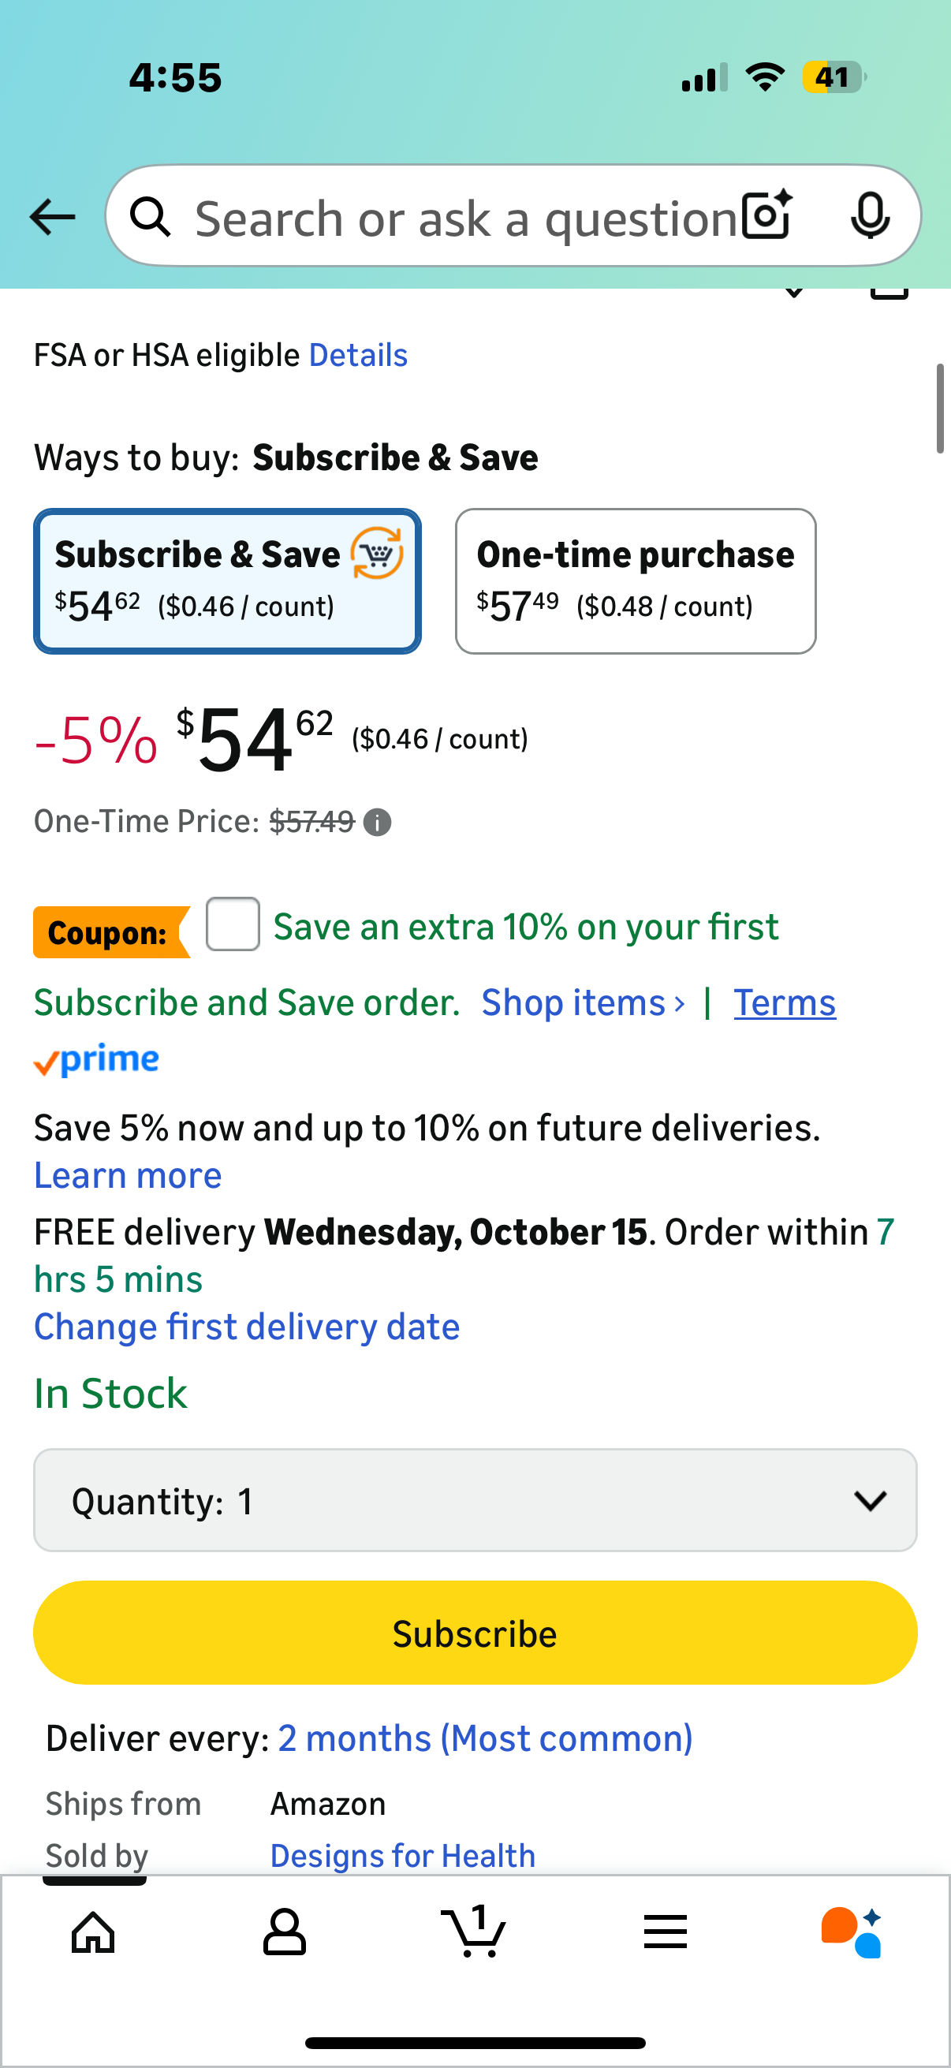Image resolution: width=951 pixels, height=2068 pixels.
Task: Tap the search input field
Action: [465, 218]
